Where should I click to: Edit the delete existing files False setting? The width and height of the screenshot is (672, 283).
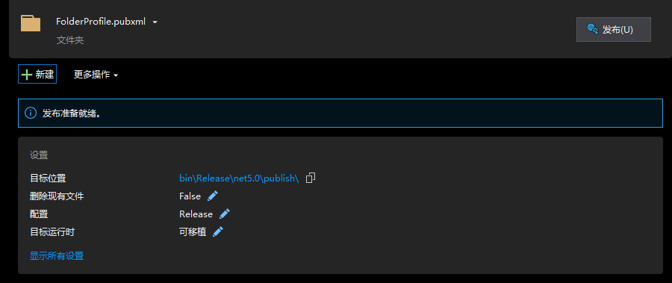pyautogui.click(x=213, y=196)
